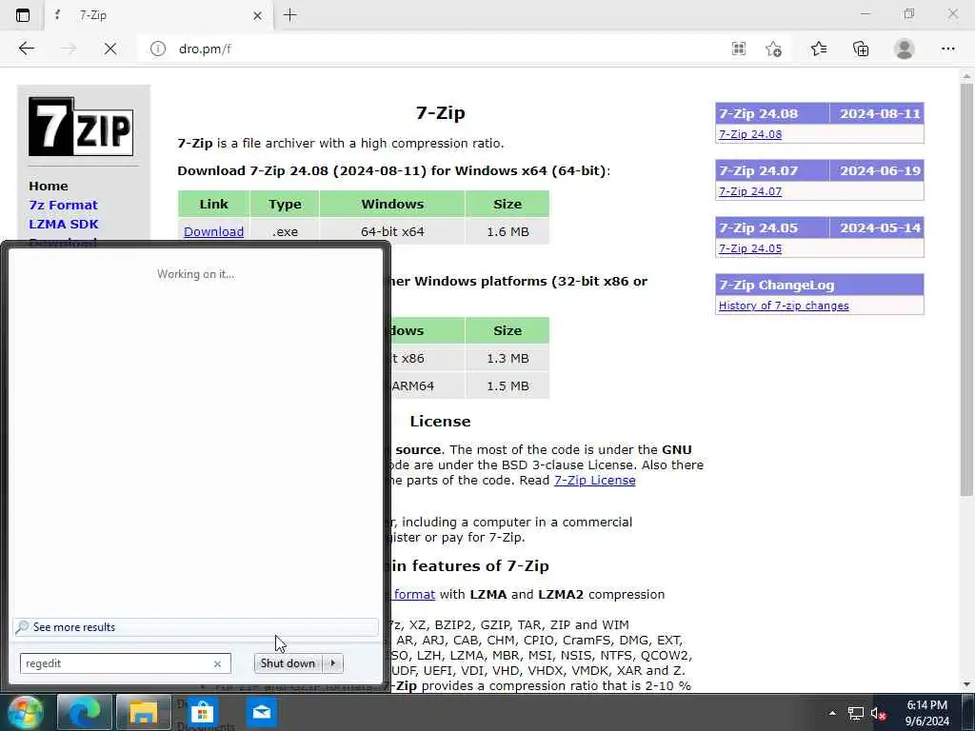Click the Shut down button
The width and height of the screenshot is (975, 731).
[x=288, y=663]
